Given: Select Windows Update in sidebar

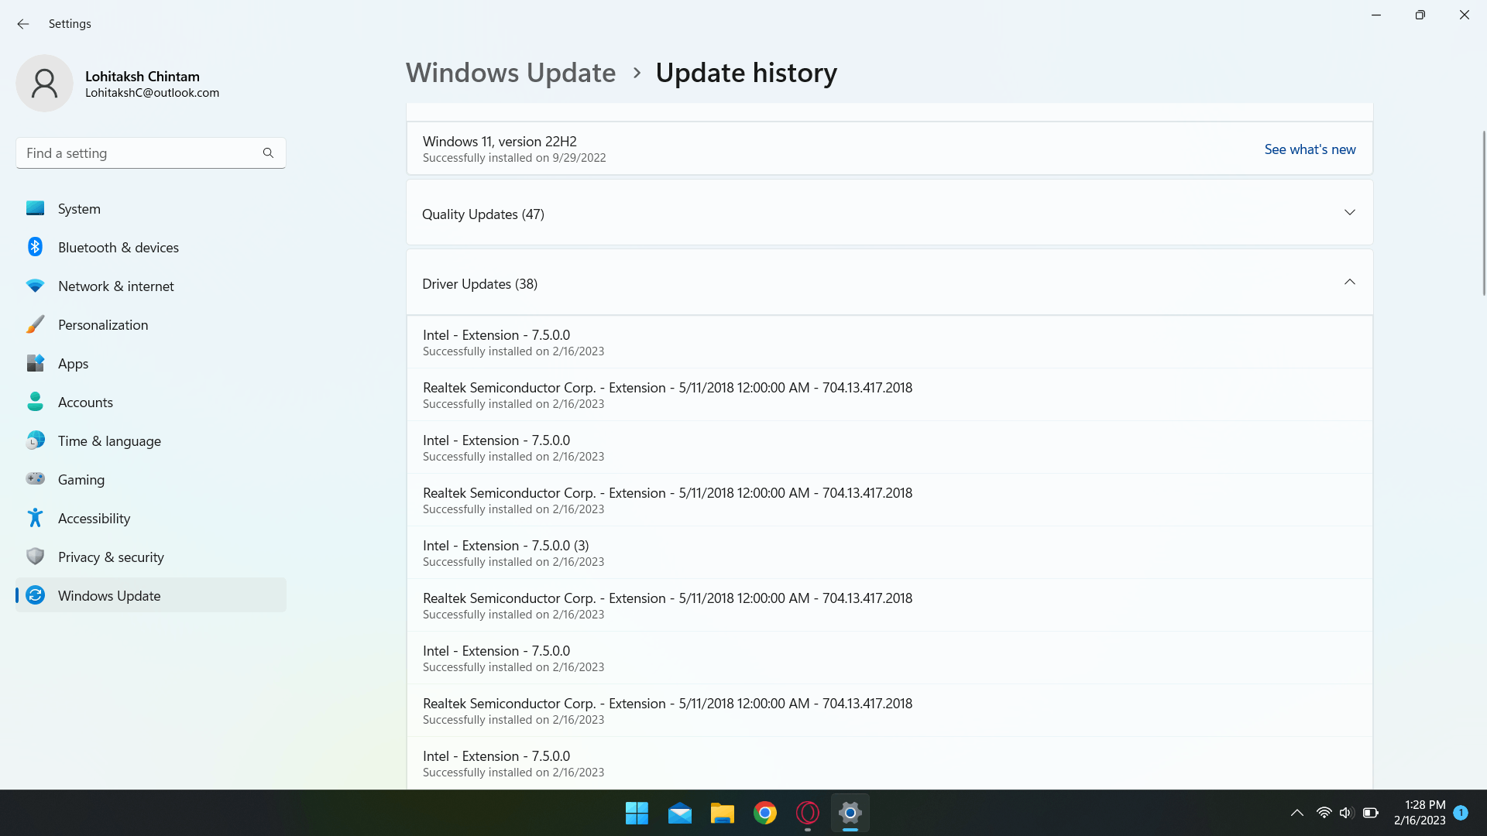Looking at the screenshot, I should (109, 595).
